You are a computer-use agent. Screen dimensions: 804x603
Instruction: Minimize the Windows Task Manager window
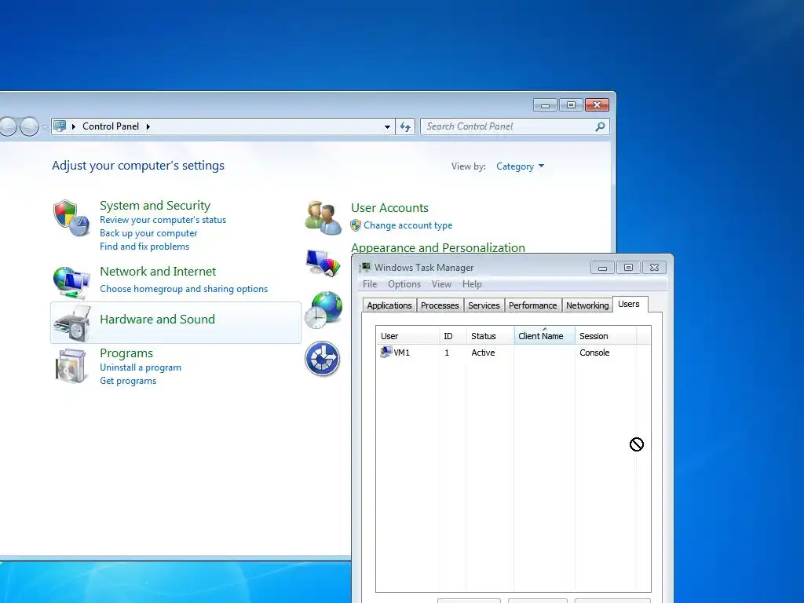tap(602, 268)
